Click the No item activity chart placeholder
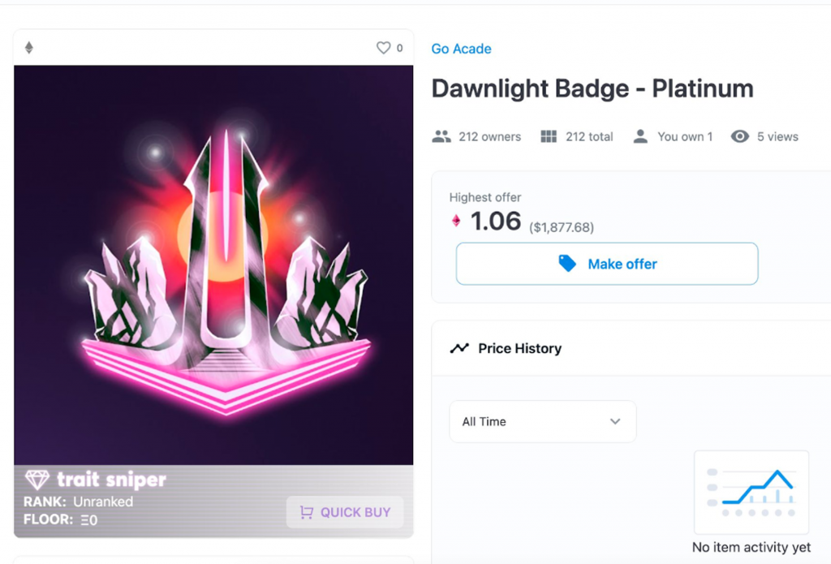Image resolution: width=831 pixels, height=564 pixels. pyautogui.click(x=751, y=492)
